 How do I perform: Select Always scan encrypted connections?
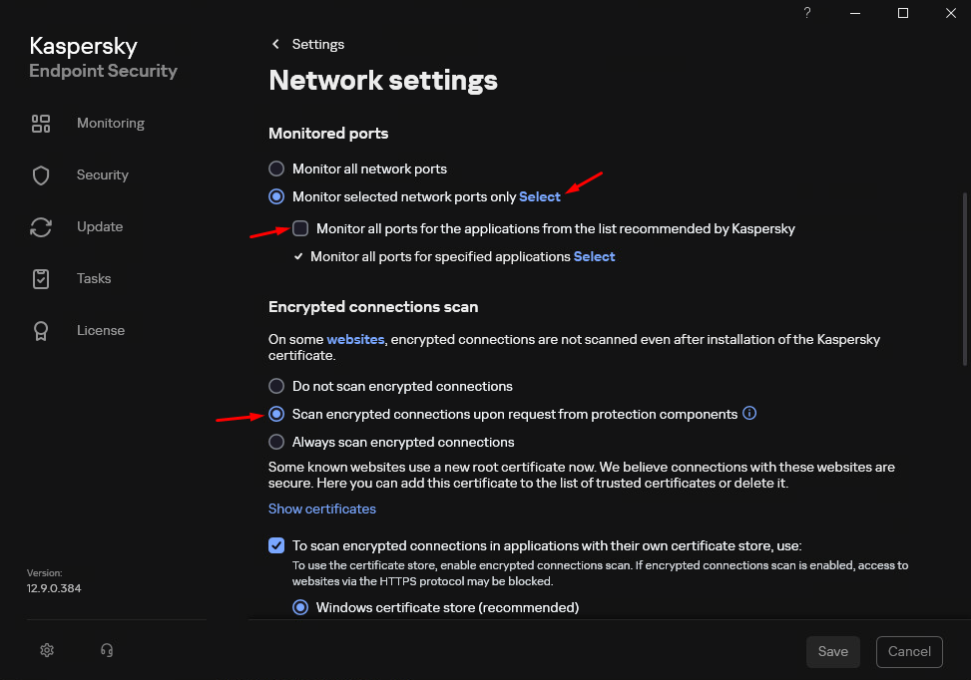275,442
